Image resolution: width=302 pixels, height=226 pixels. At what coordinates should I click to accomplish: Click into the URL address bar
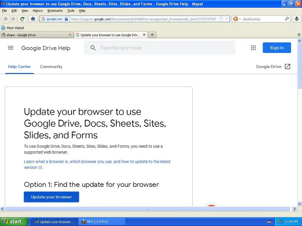pyautogui.click(x=144, y=19)
